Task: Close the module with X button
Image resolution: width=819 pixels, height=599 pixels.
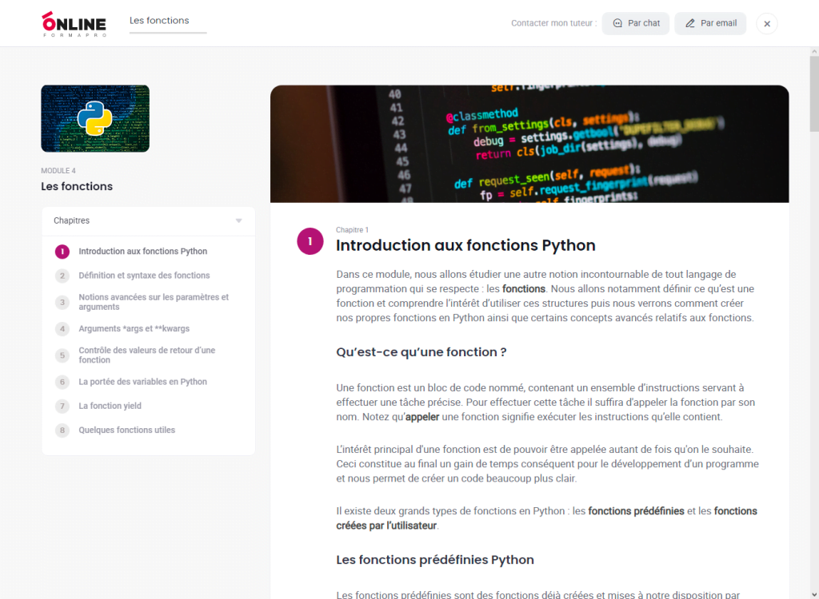Action: (x=767, y=23)
